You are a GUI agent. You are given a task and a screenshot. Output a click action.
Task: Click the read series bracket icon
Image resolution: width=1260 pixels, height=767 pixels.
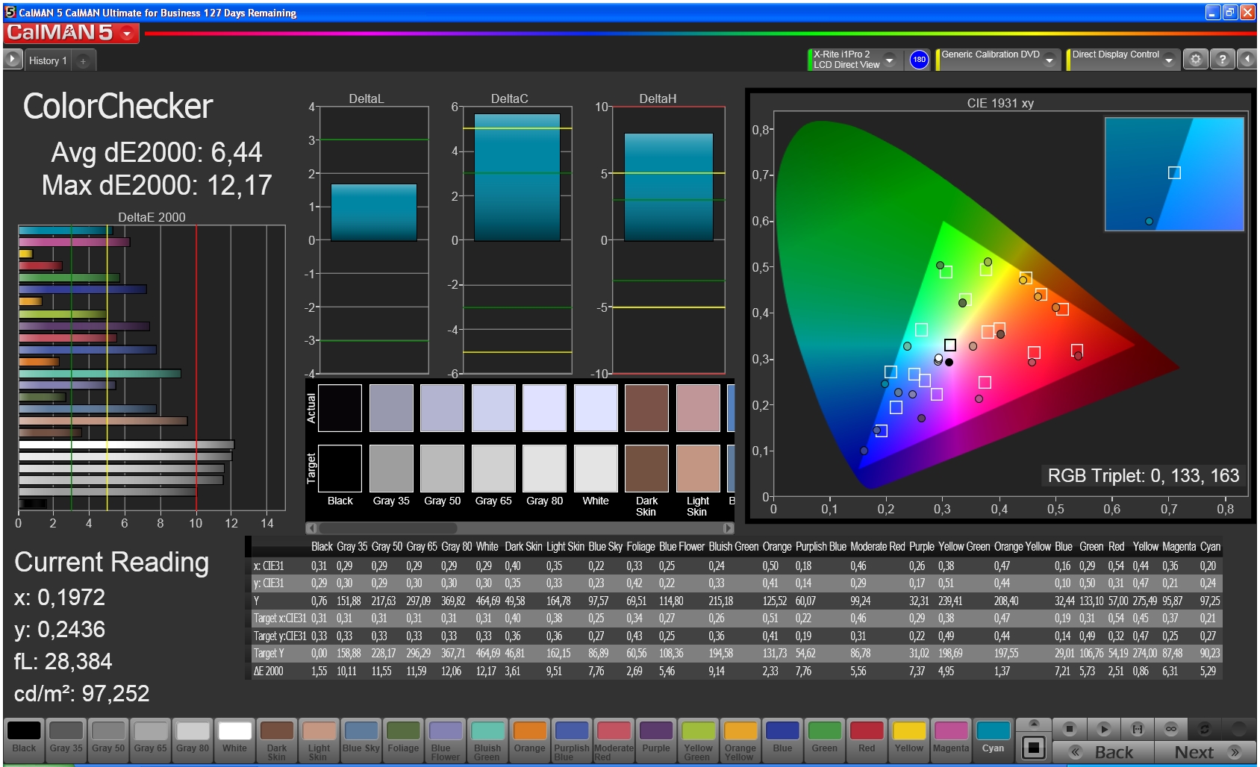pyautogui.click(x=1137, y=729)
